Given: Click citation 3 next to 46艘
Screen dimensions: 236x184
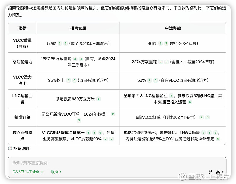Looking at the screenshot, I should coord(166,44).
